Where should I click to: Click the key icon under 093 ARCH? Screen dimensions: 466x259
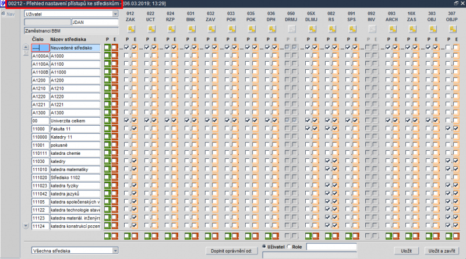[x=392, y=29]
